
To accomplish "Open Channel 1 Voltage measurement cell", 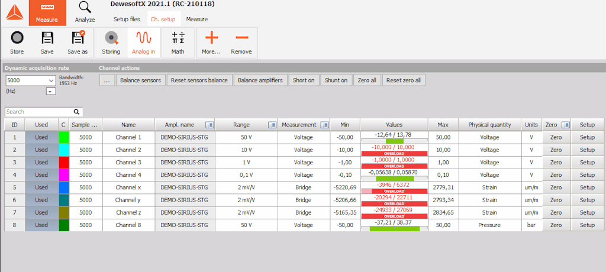I will point(304,137).
